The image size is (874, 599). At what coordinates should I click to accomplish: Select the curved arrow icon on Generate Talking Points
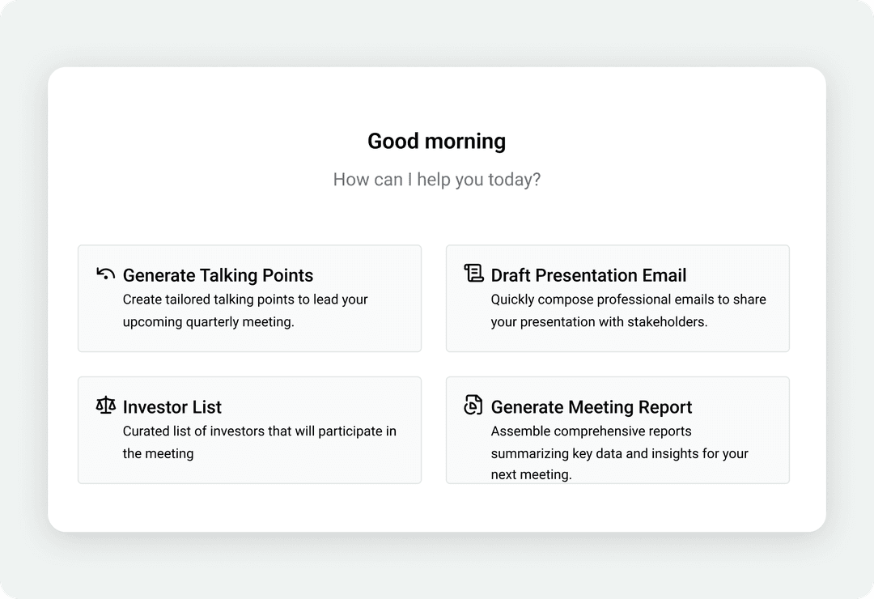104,274
